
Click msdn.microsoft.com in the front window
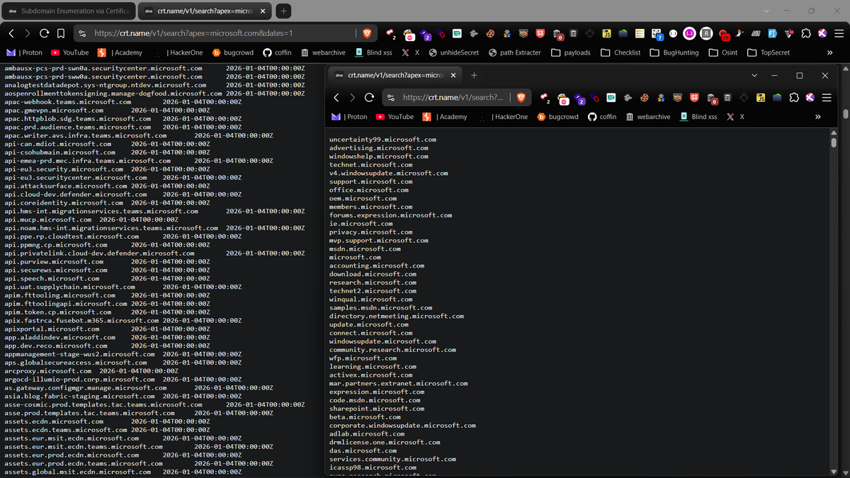tap(365, 249)
